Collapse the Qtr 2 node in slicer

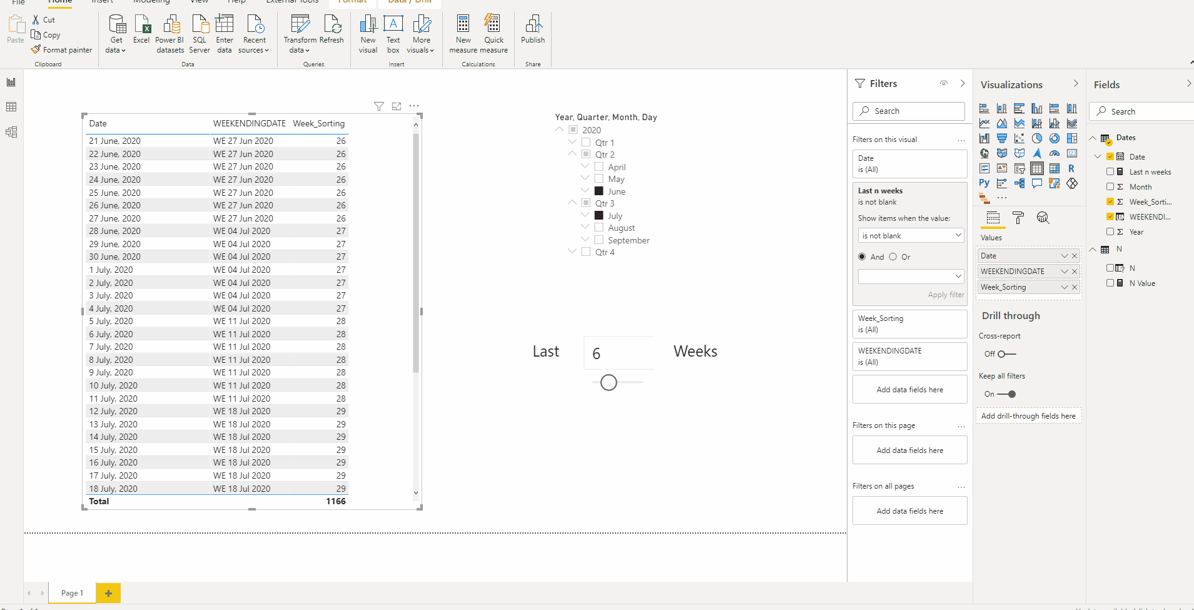click(x=572, y=154)
